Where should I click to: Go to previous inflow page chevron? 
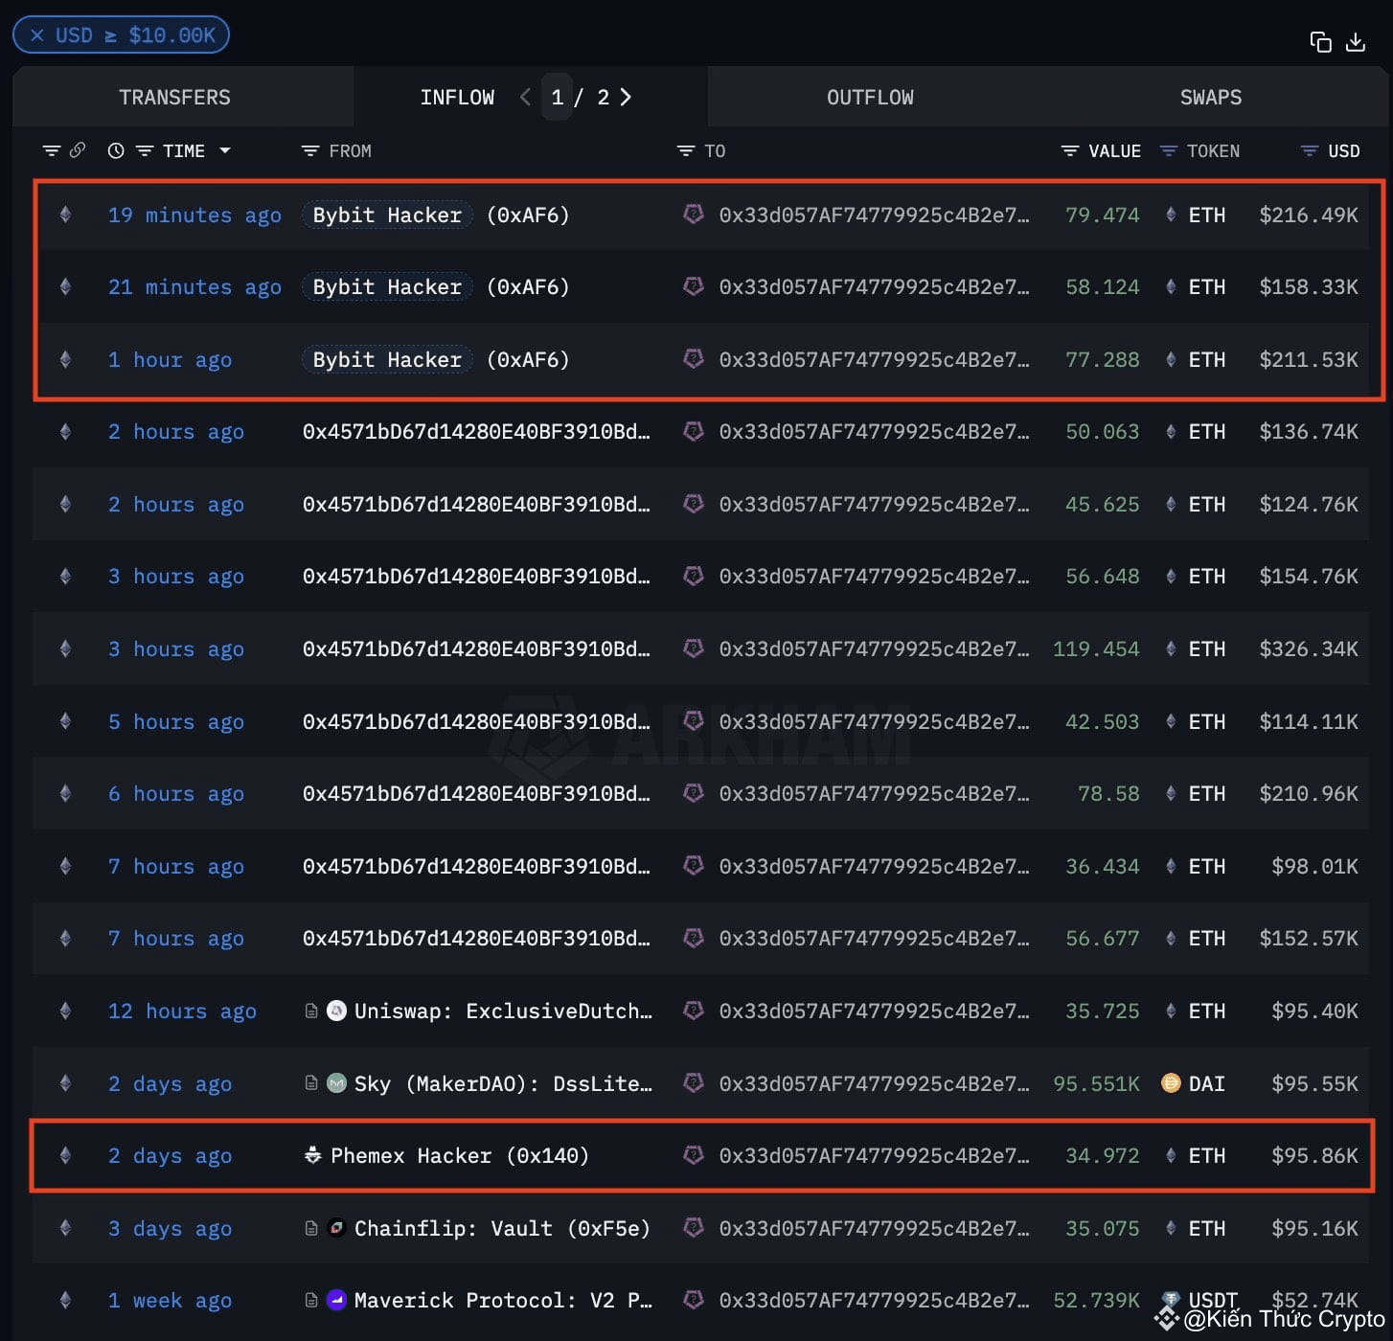(x=525, y=97)
